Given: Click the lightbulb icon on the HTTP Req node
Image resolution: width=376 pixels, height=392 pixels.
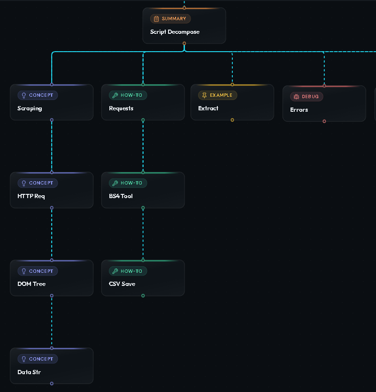Looking at the screenshot, I should (24, 183).
